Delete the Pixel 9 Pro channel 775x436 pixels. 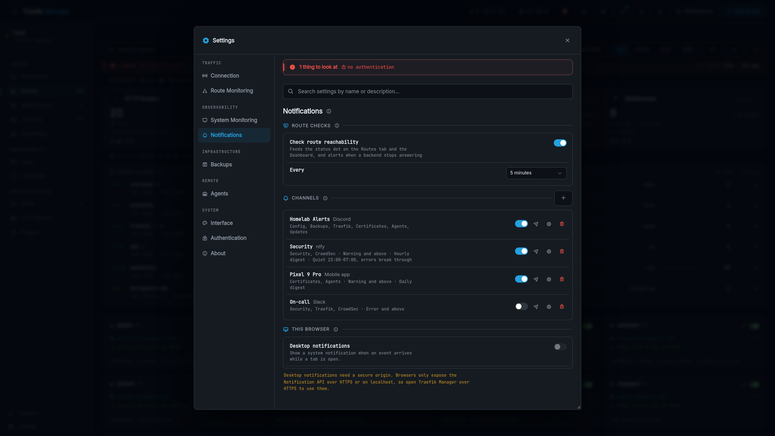point(561,279)
